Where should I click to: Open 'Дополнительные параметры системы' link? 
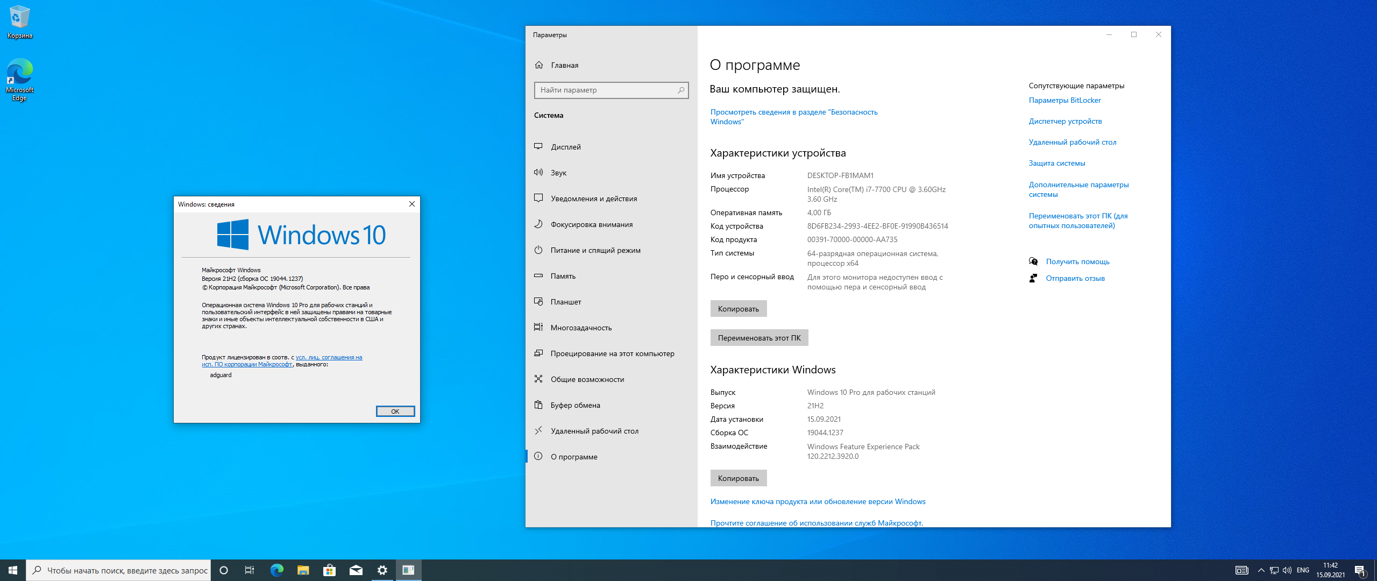click(x=1078, y=189)
